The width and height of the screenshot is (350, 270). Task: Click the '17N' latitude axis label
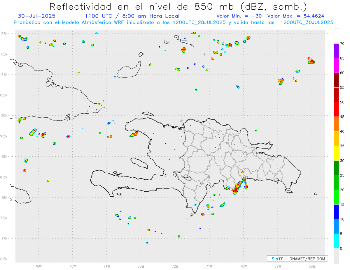tap(5, 239)
